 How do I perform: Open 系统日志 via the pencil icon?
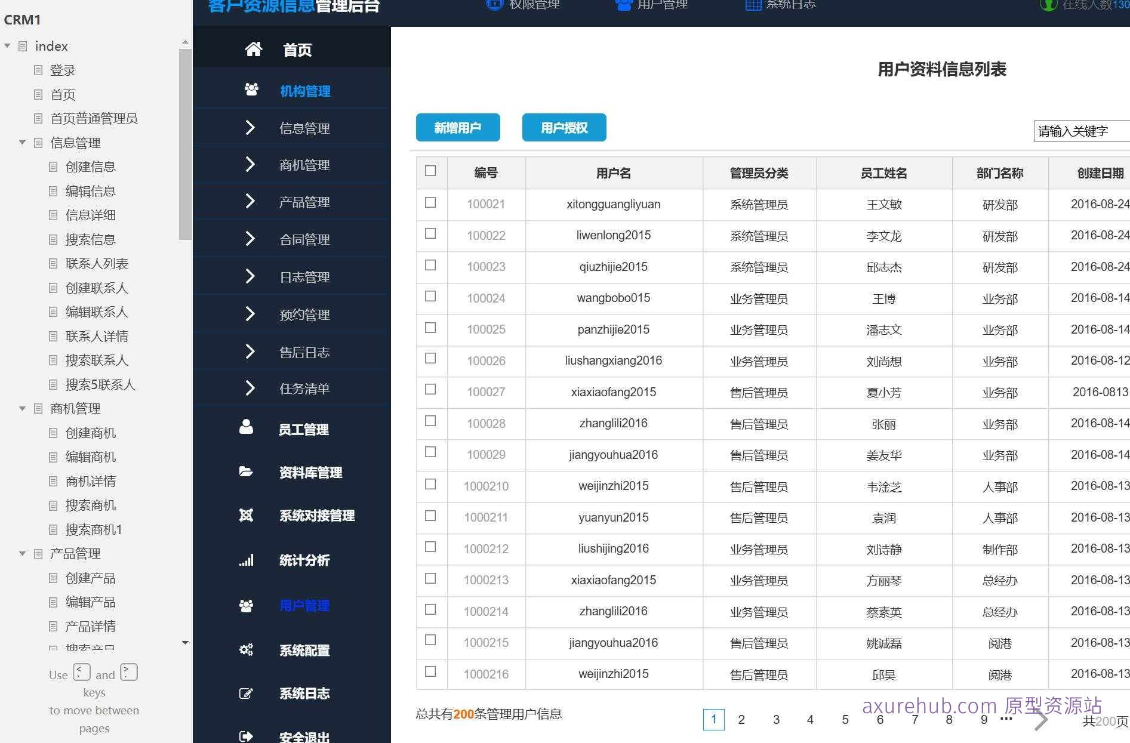[x=246, y=693]
